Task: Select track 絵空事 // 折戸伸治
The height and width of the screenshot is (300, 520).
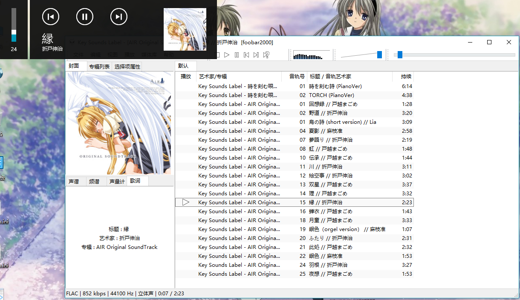Action: pyautogui.click(x=295, y=176)
